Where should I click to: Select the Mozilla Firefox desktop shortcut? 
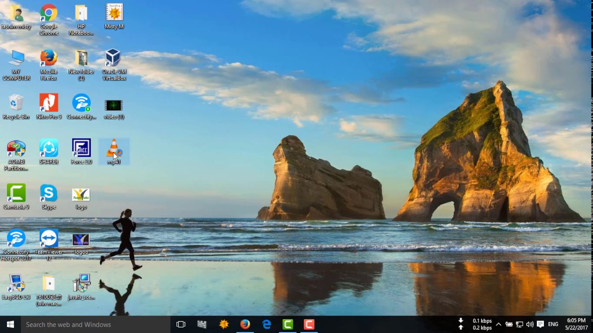click(49, 65)
